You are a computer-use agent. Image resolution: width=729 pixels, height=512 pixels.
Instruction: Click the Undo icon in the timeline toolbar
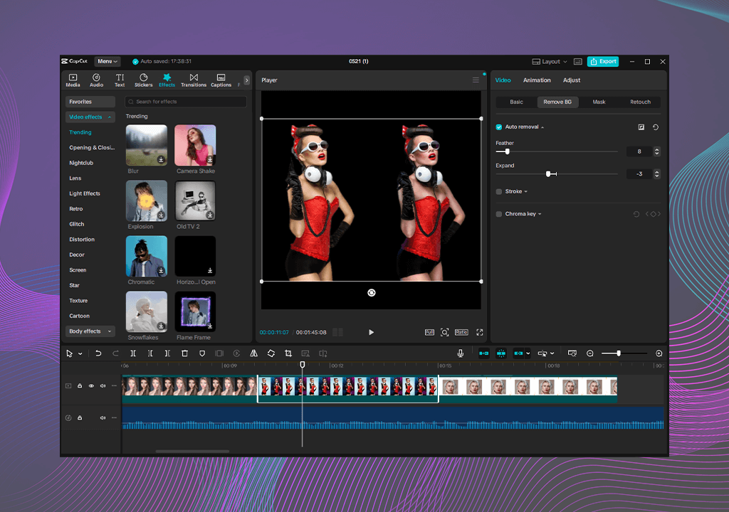(98, 353)
